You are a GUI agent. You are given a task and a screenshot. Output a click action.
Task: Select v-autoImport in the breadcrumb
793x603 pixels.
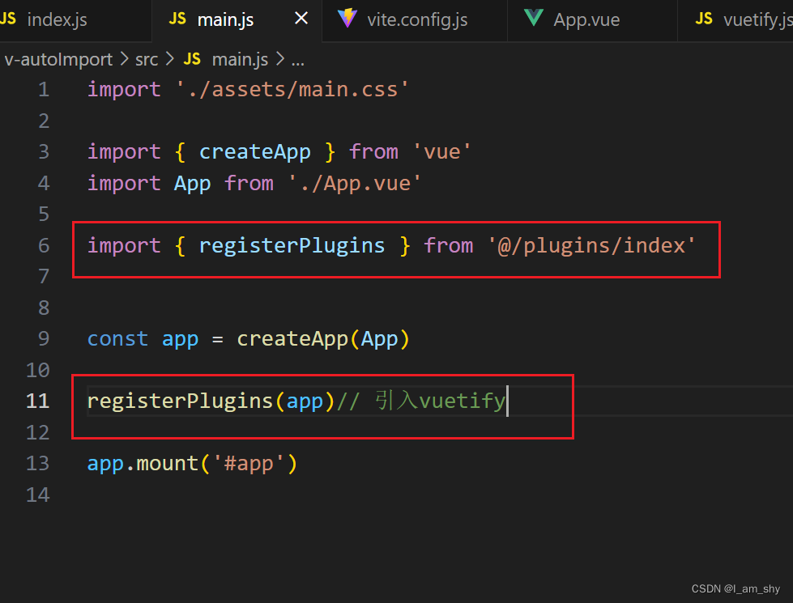click(x=58, y=60)
